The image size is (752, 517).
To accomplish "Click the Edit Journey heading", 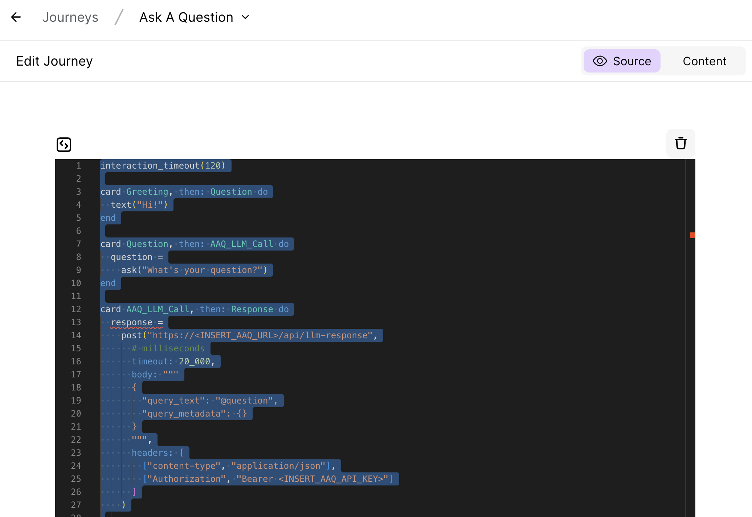I will 54,61.
